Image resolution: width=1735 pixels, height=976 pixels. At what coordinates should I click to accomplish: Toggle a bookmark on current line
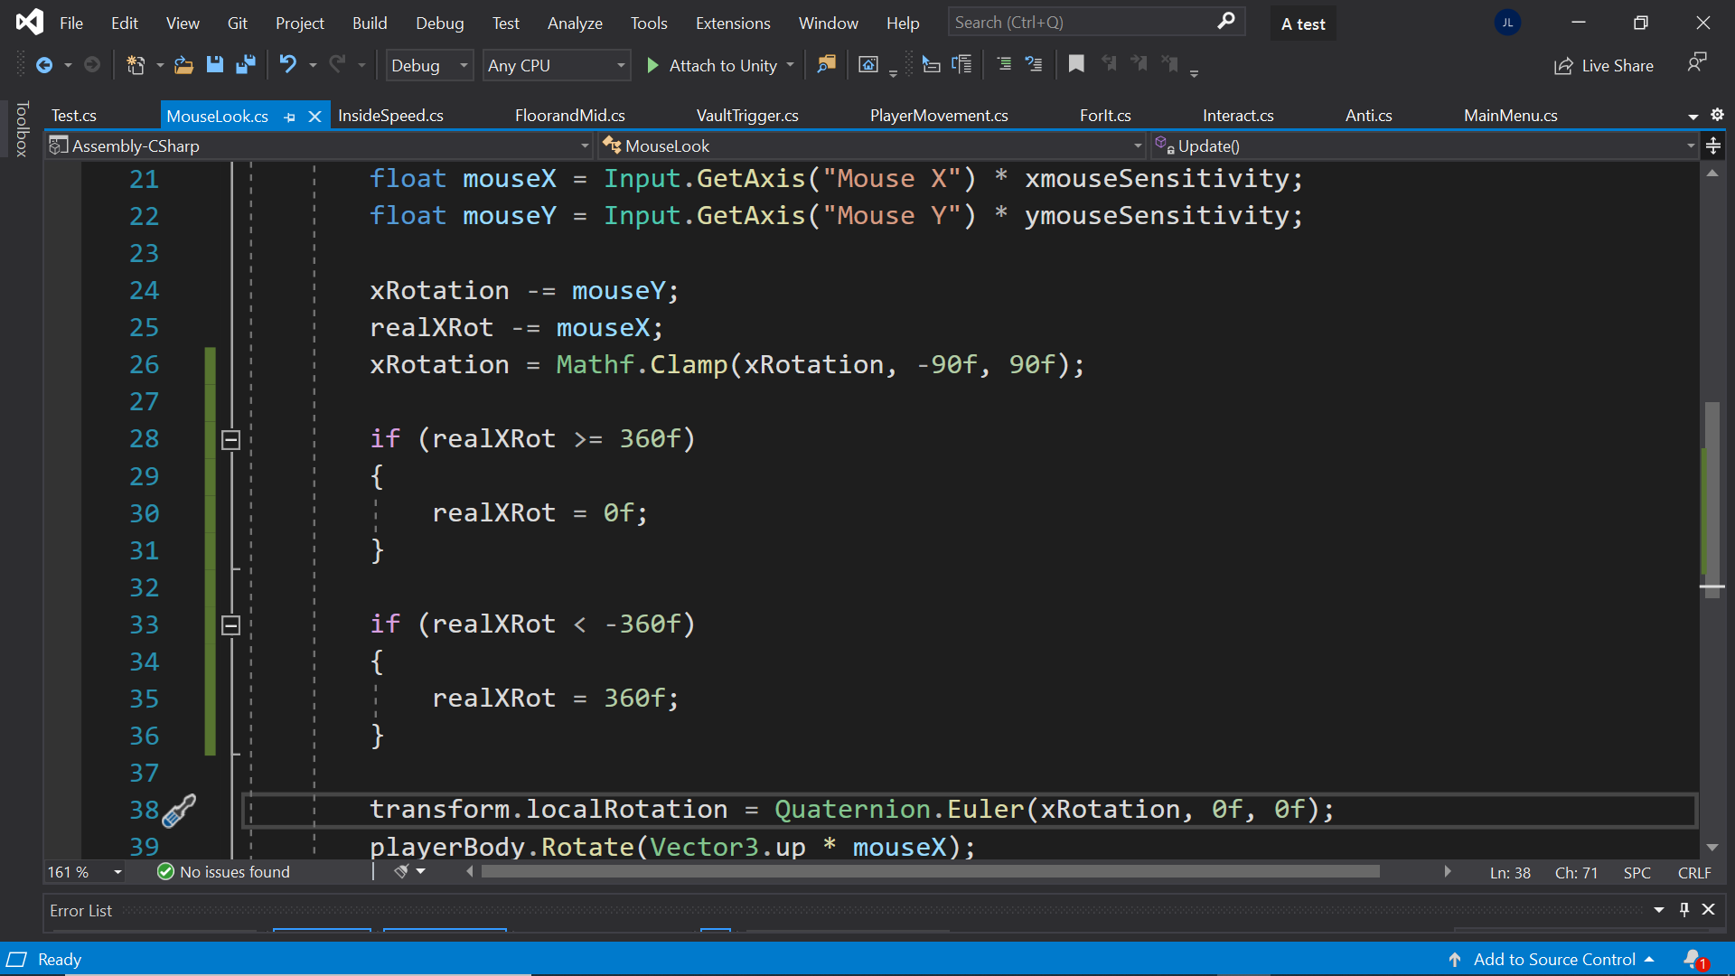pyautogui.click(x=1076, y=64)
